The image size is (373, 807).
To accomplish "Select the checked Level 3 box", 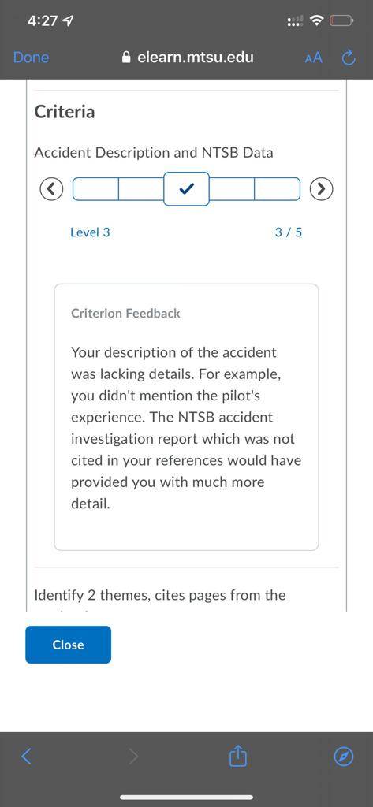I will (186, 189).
